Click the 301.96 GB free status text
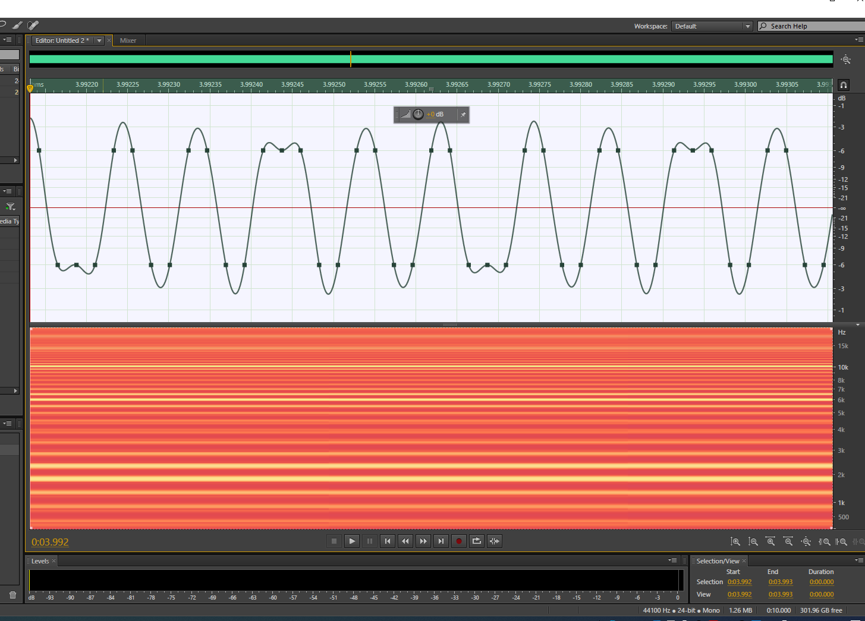The height and width of the screenshot is (621, 865). pyautogui.click(x=821, y=610)
